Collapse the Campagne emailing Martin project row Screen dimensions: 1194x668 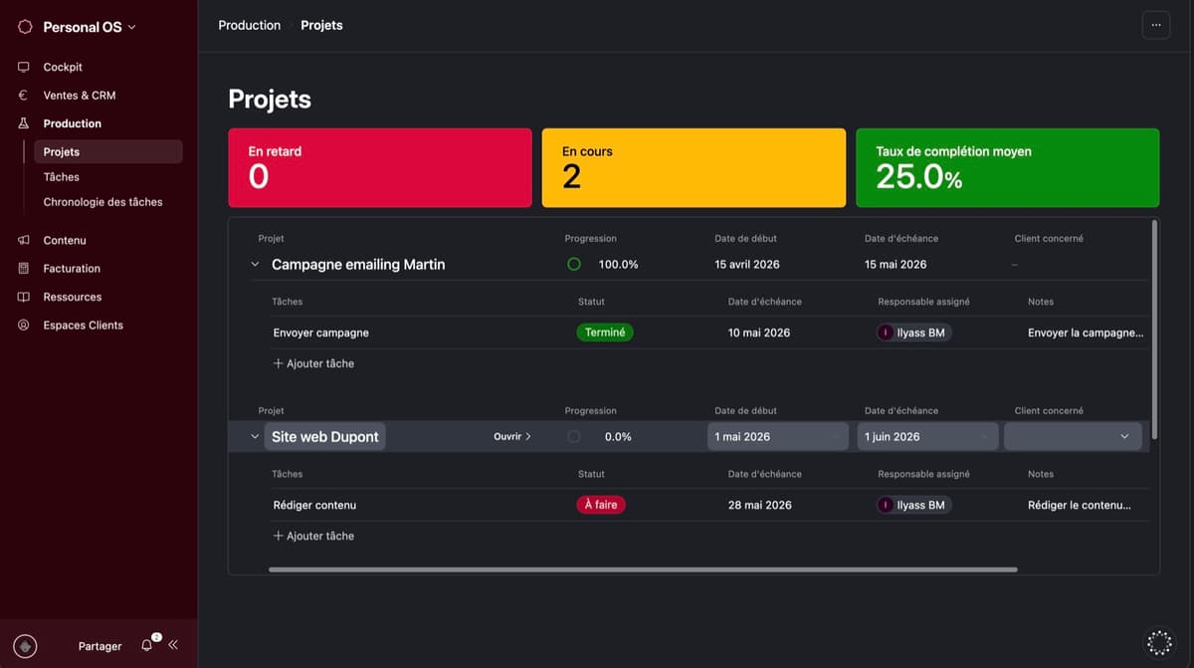[255, 265]
